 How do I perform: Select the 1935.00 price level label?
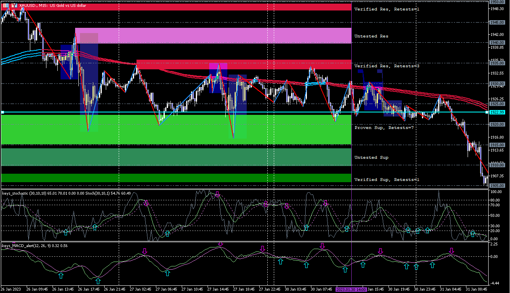coord(497,63)
